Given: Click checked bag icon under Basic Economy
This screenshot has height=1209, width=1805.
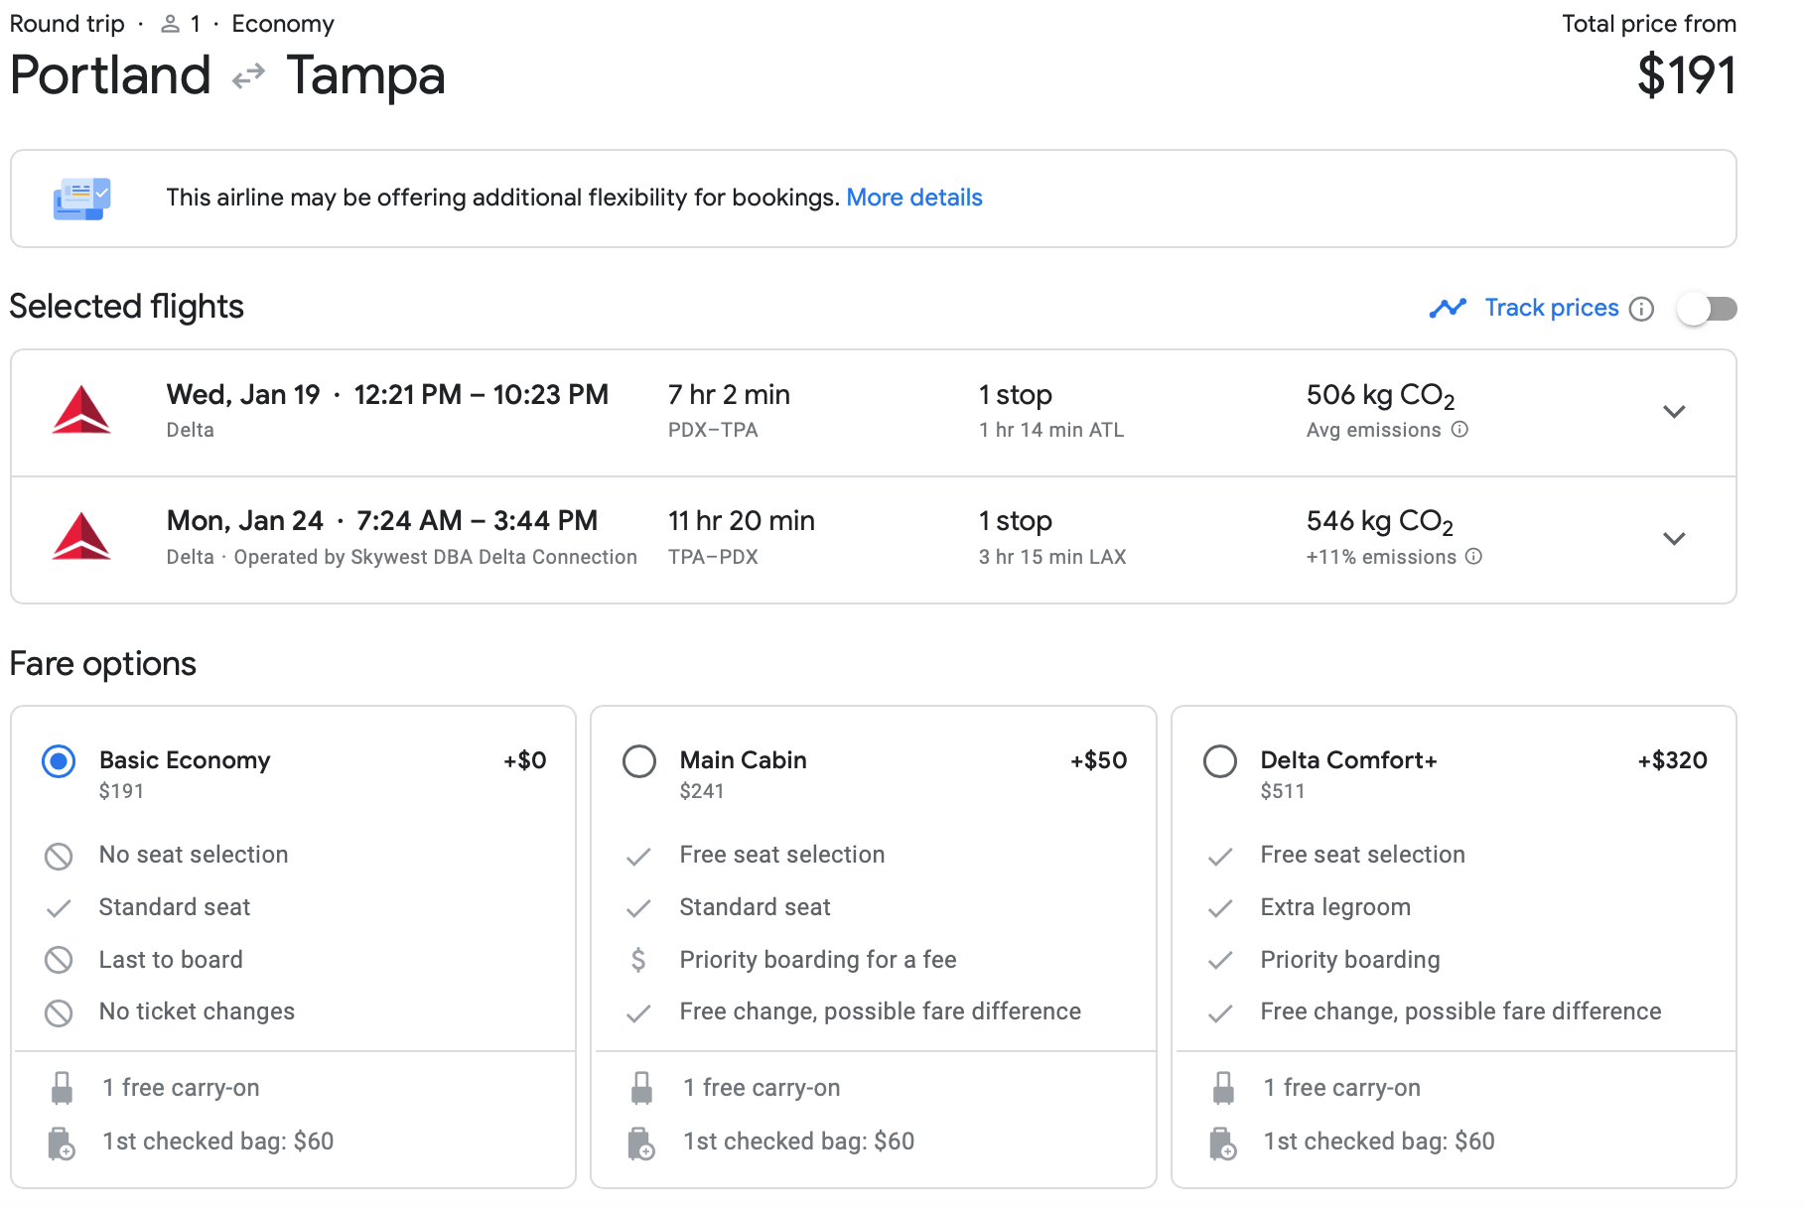Looking at the screenshot, I should (x=62, y=1143).
